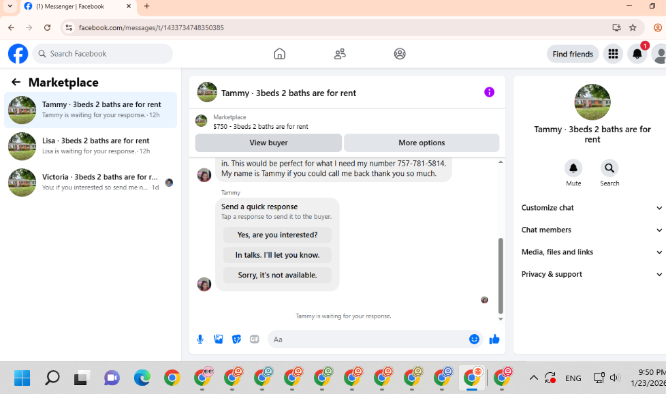Click the $750 Marketplace listing text

[x=261, y=127]
